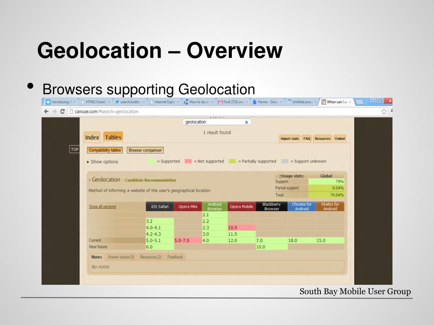Click the Candidate Recommendation status text
The image size is (434, 325).
click(x=150, y=180)
